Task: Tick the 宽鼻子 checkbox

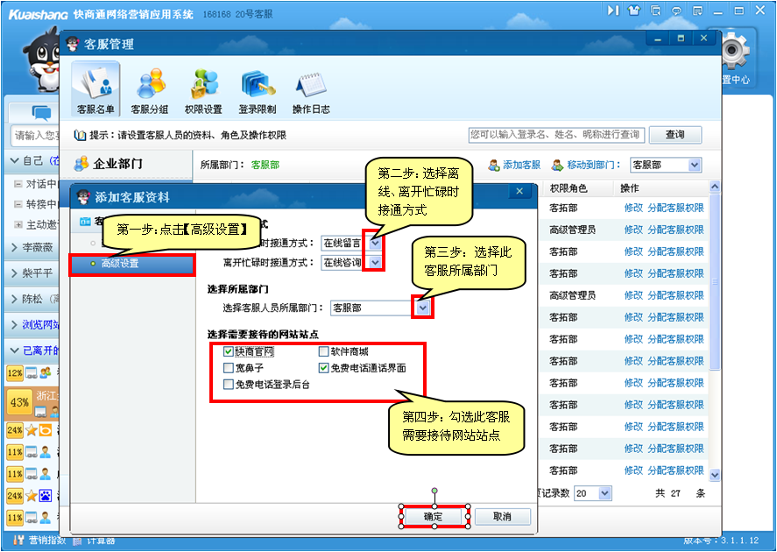Action: (x=229, y=368)
